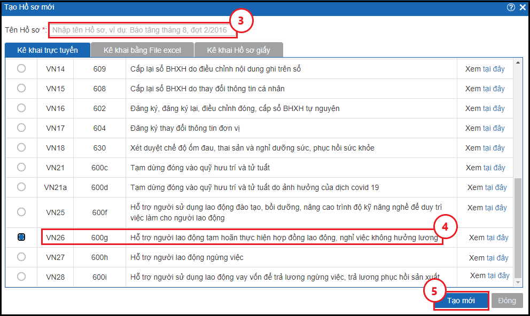Click 'Hỗ trợ người lao động tạm hoãn' row text
The height and width of the screenshot is (316, 530).
284,238
